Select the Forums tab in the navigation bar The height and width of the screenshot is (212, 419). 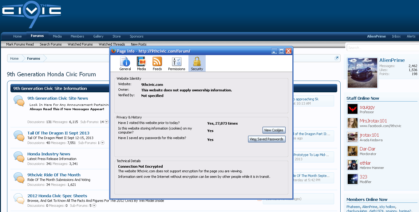[37, 36]
